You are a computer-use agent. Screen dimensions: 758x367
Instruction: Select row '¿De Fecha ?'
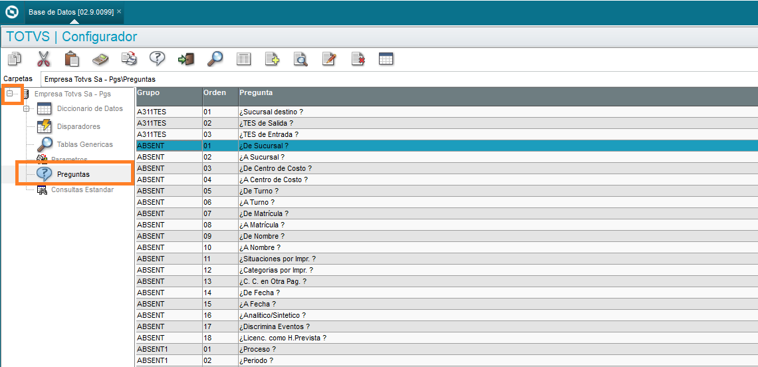[447, 293]
